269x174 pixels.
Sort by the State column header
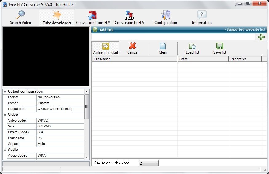[203, 59]
